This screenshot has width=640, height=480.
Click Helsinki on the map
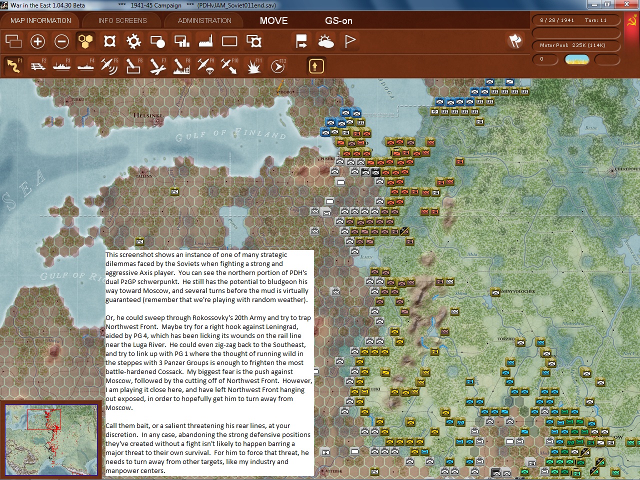tap(148, 115)
